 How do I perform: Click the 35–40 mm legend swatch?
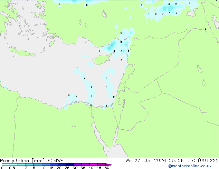pos(85,165)
